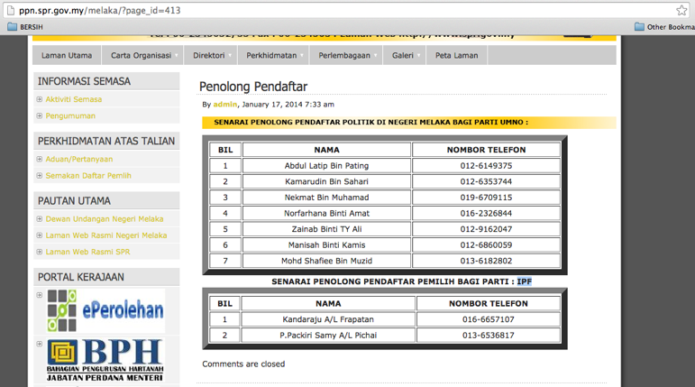This screenshot has height=387, width=695.
Task: Select the name Nekmat Bin Muhamad
Action: pos(326,198)
